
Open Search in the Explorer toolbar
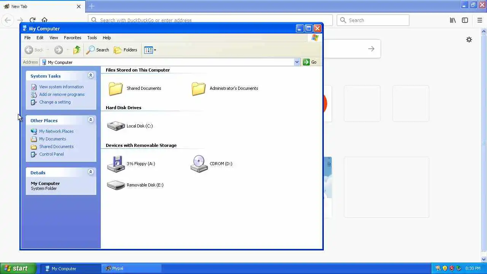point(98,50)
